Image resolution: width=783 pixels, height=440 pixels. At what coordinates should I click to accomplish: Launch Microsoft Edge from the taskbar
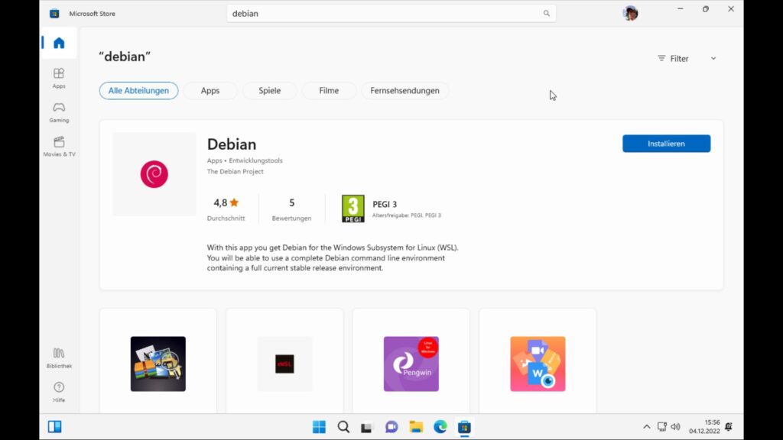tap(440, 427)
